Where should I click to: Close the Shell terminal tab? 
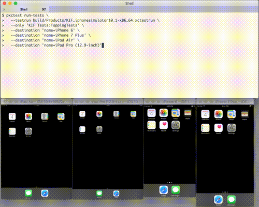(4, 9)
